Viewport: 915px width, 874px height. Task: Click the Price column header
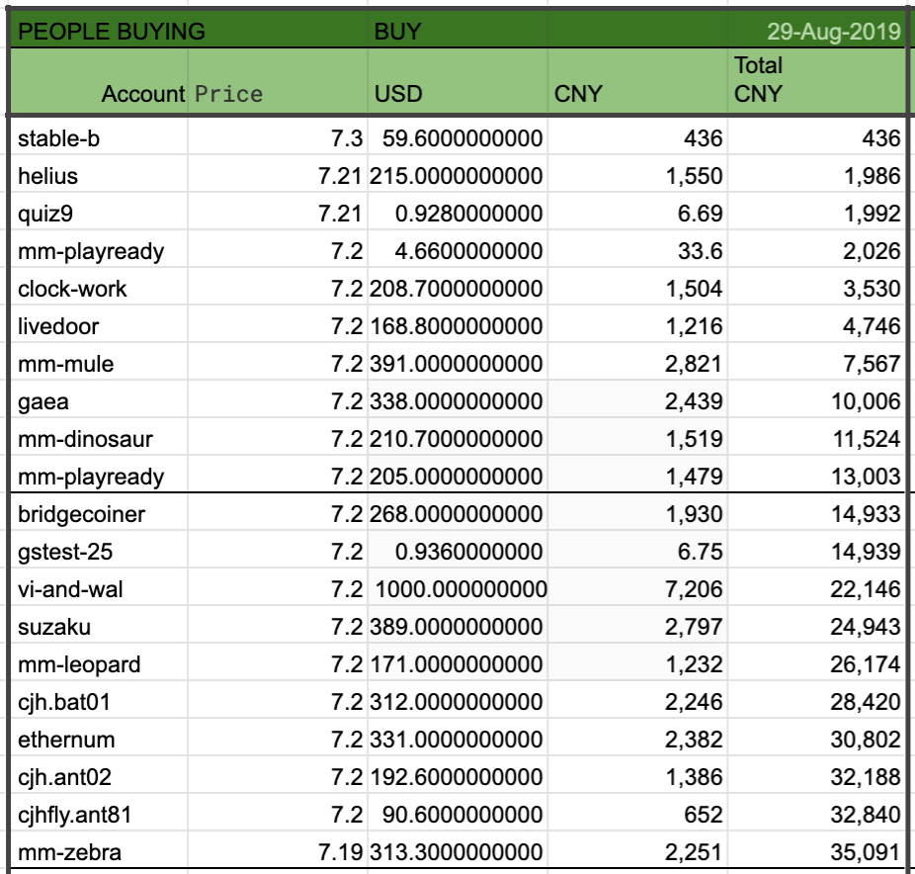point(278,81)
